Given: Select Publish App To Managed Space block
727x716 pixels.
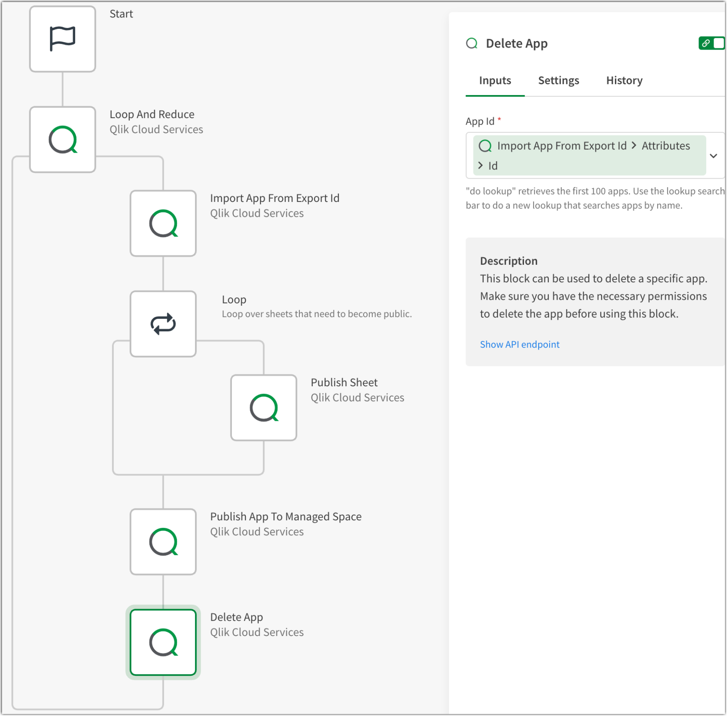Looking at the screenshot, I should 163,541.
